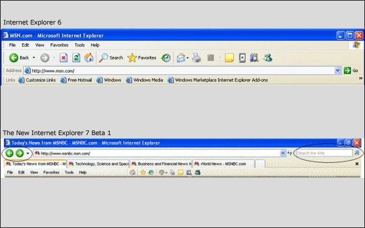Click the IE6 address field with msn.com

pyautogui.click(x=182, y=71)
